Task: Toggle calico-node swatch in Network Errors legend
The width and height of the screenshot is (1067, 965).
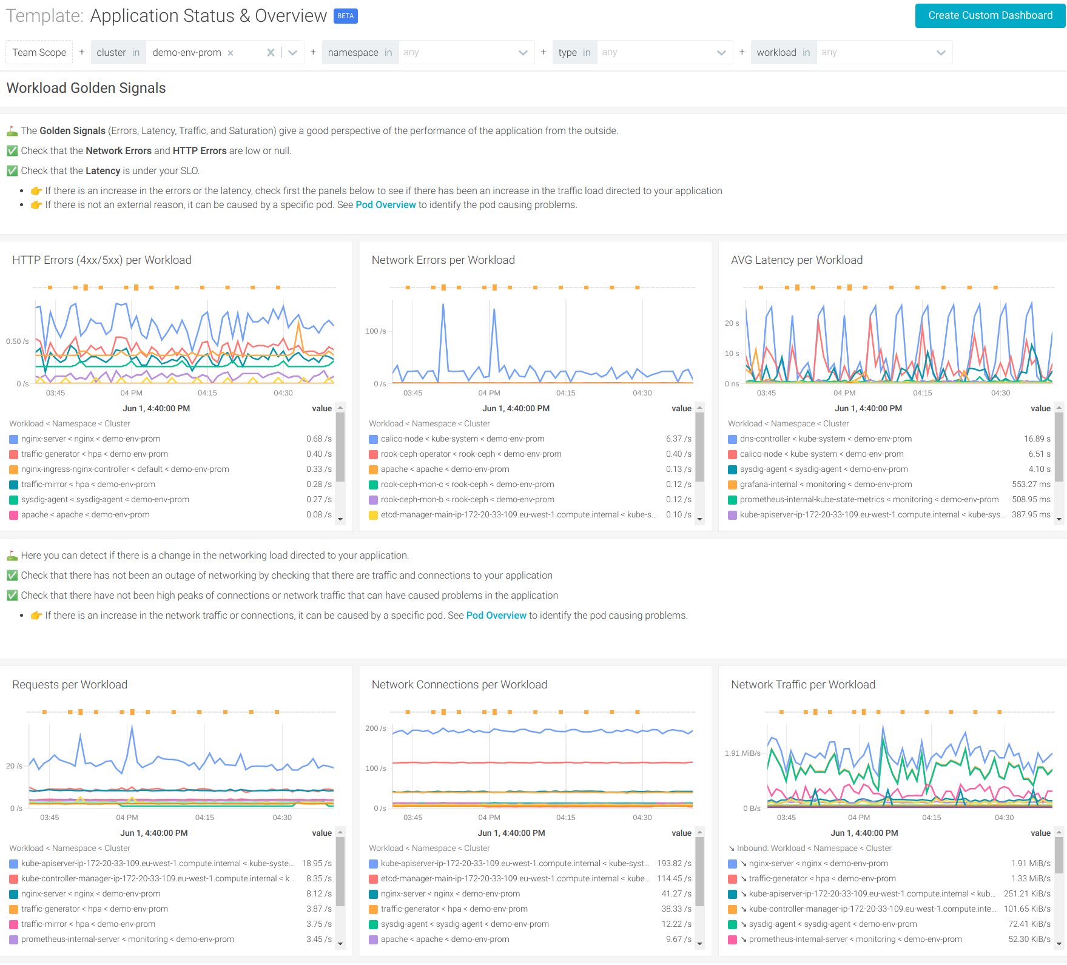Action: point(374,439)
